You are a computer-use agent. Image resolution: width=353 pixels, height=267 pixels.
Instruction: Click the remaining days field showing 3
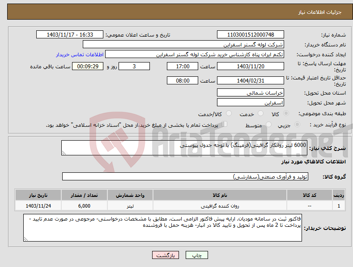134,66
